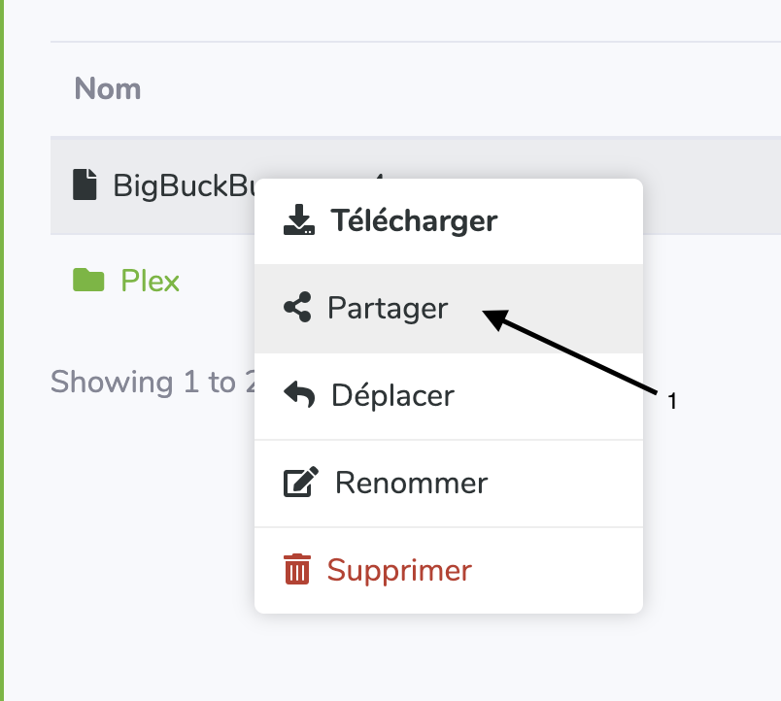Click the green vertical sidebar strip
781x701 pixels.
[2, 350]
